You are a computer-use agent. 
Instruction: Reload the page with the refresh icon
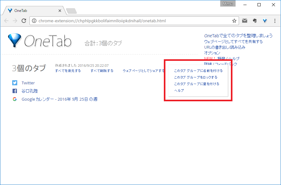[x=23, y=21]
